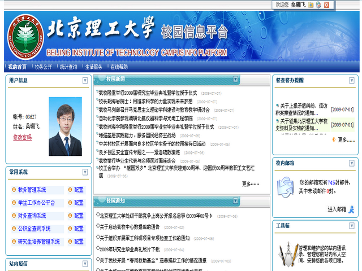Click the blue figure icon beside 进入邮箱
Viewport: 362px width, 271px height.
tap(351, 209)
